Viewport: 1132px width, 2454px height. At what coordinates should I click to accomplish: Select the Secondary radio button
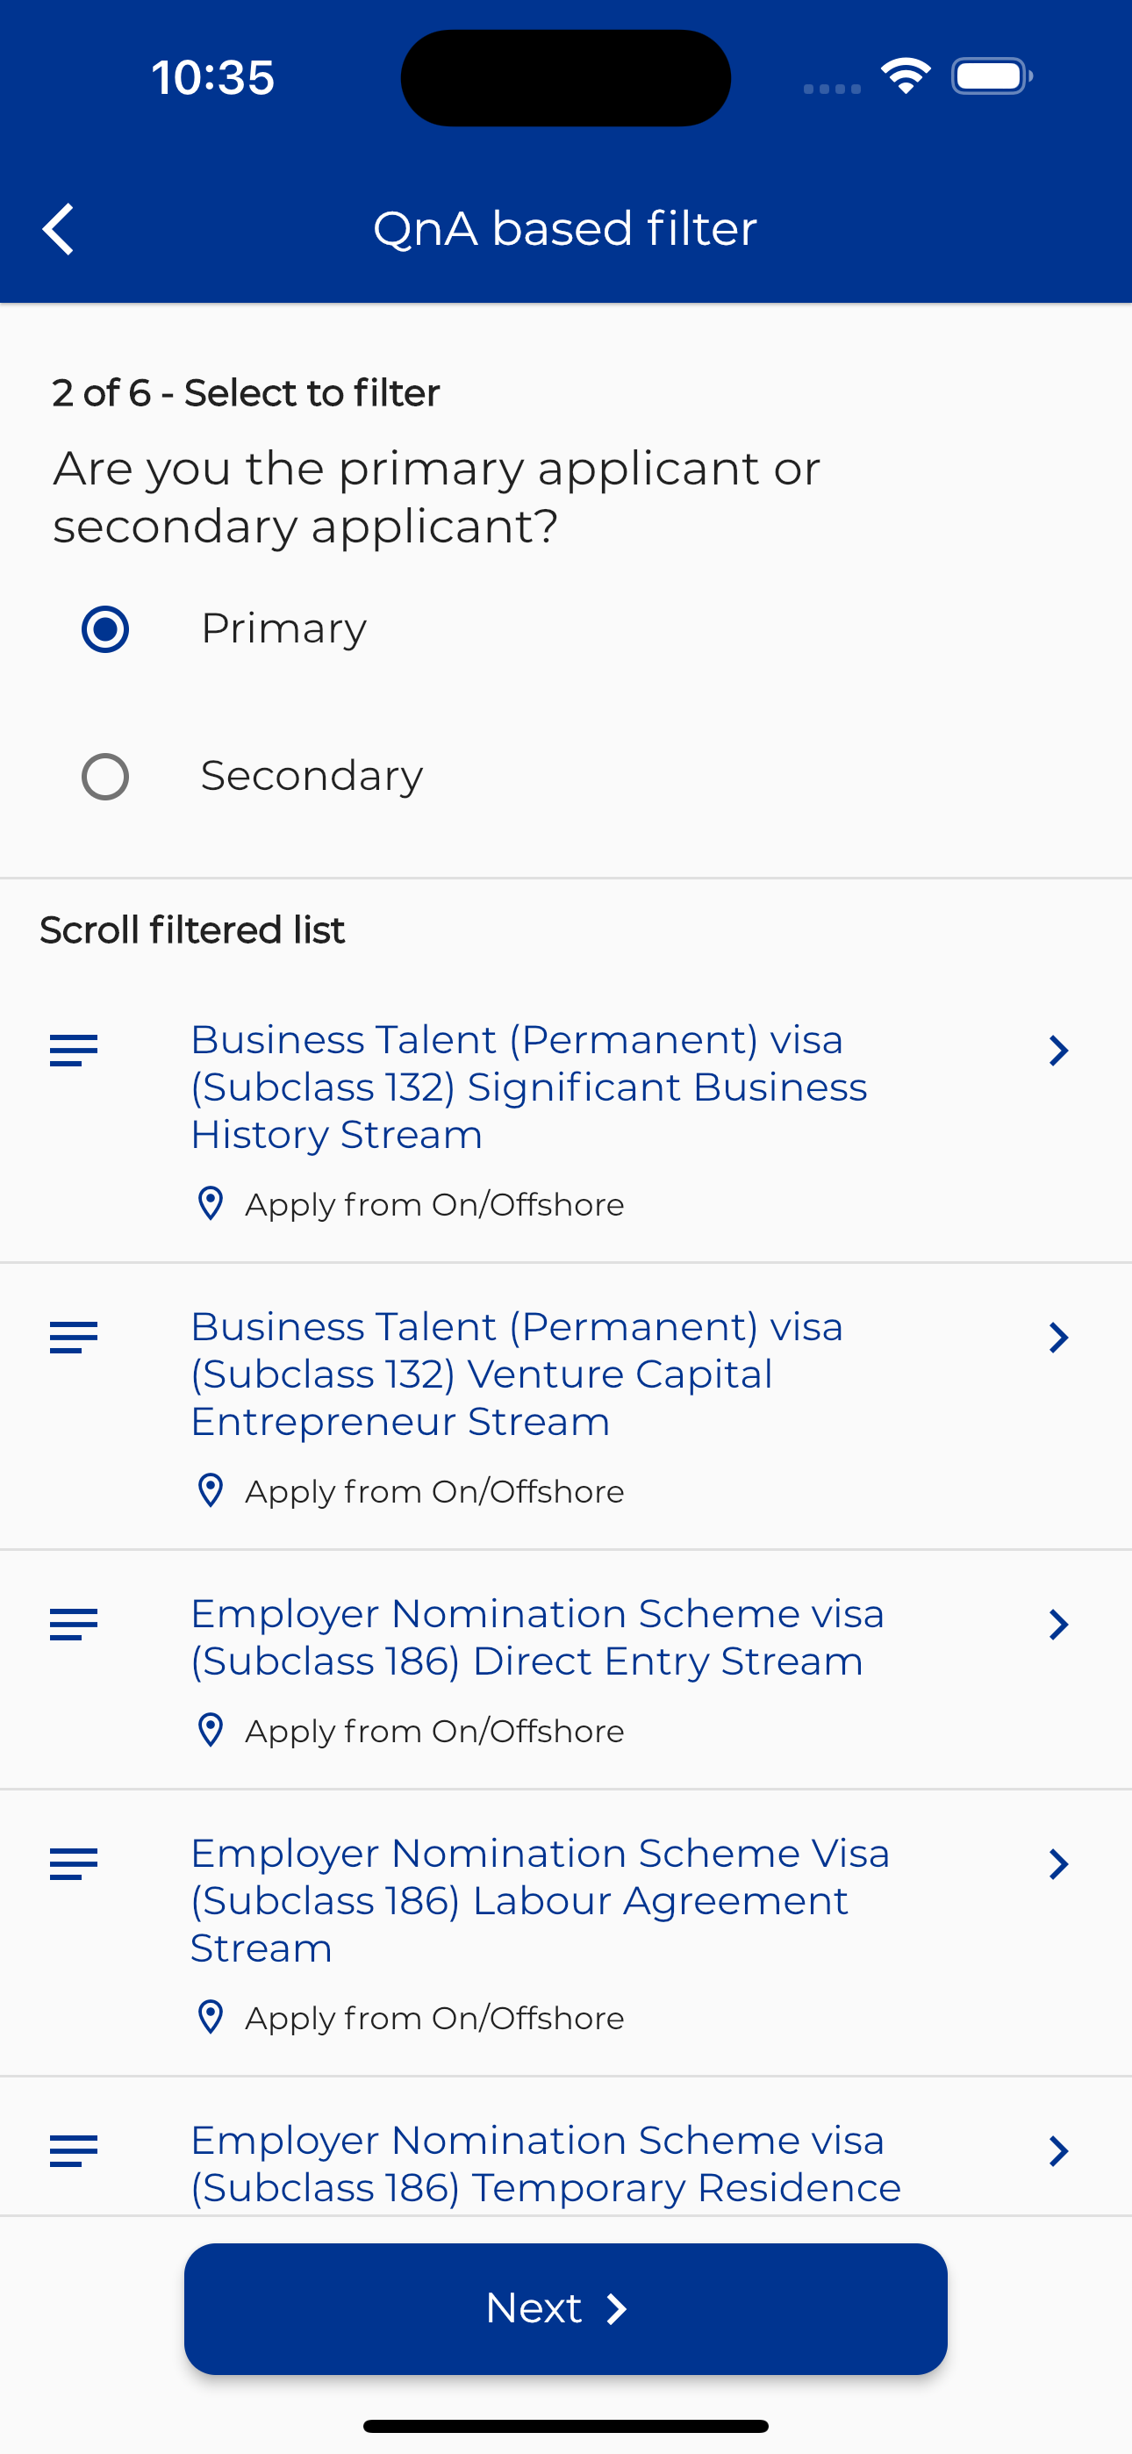(x=104, y=777)
